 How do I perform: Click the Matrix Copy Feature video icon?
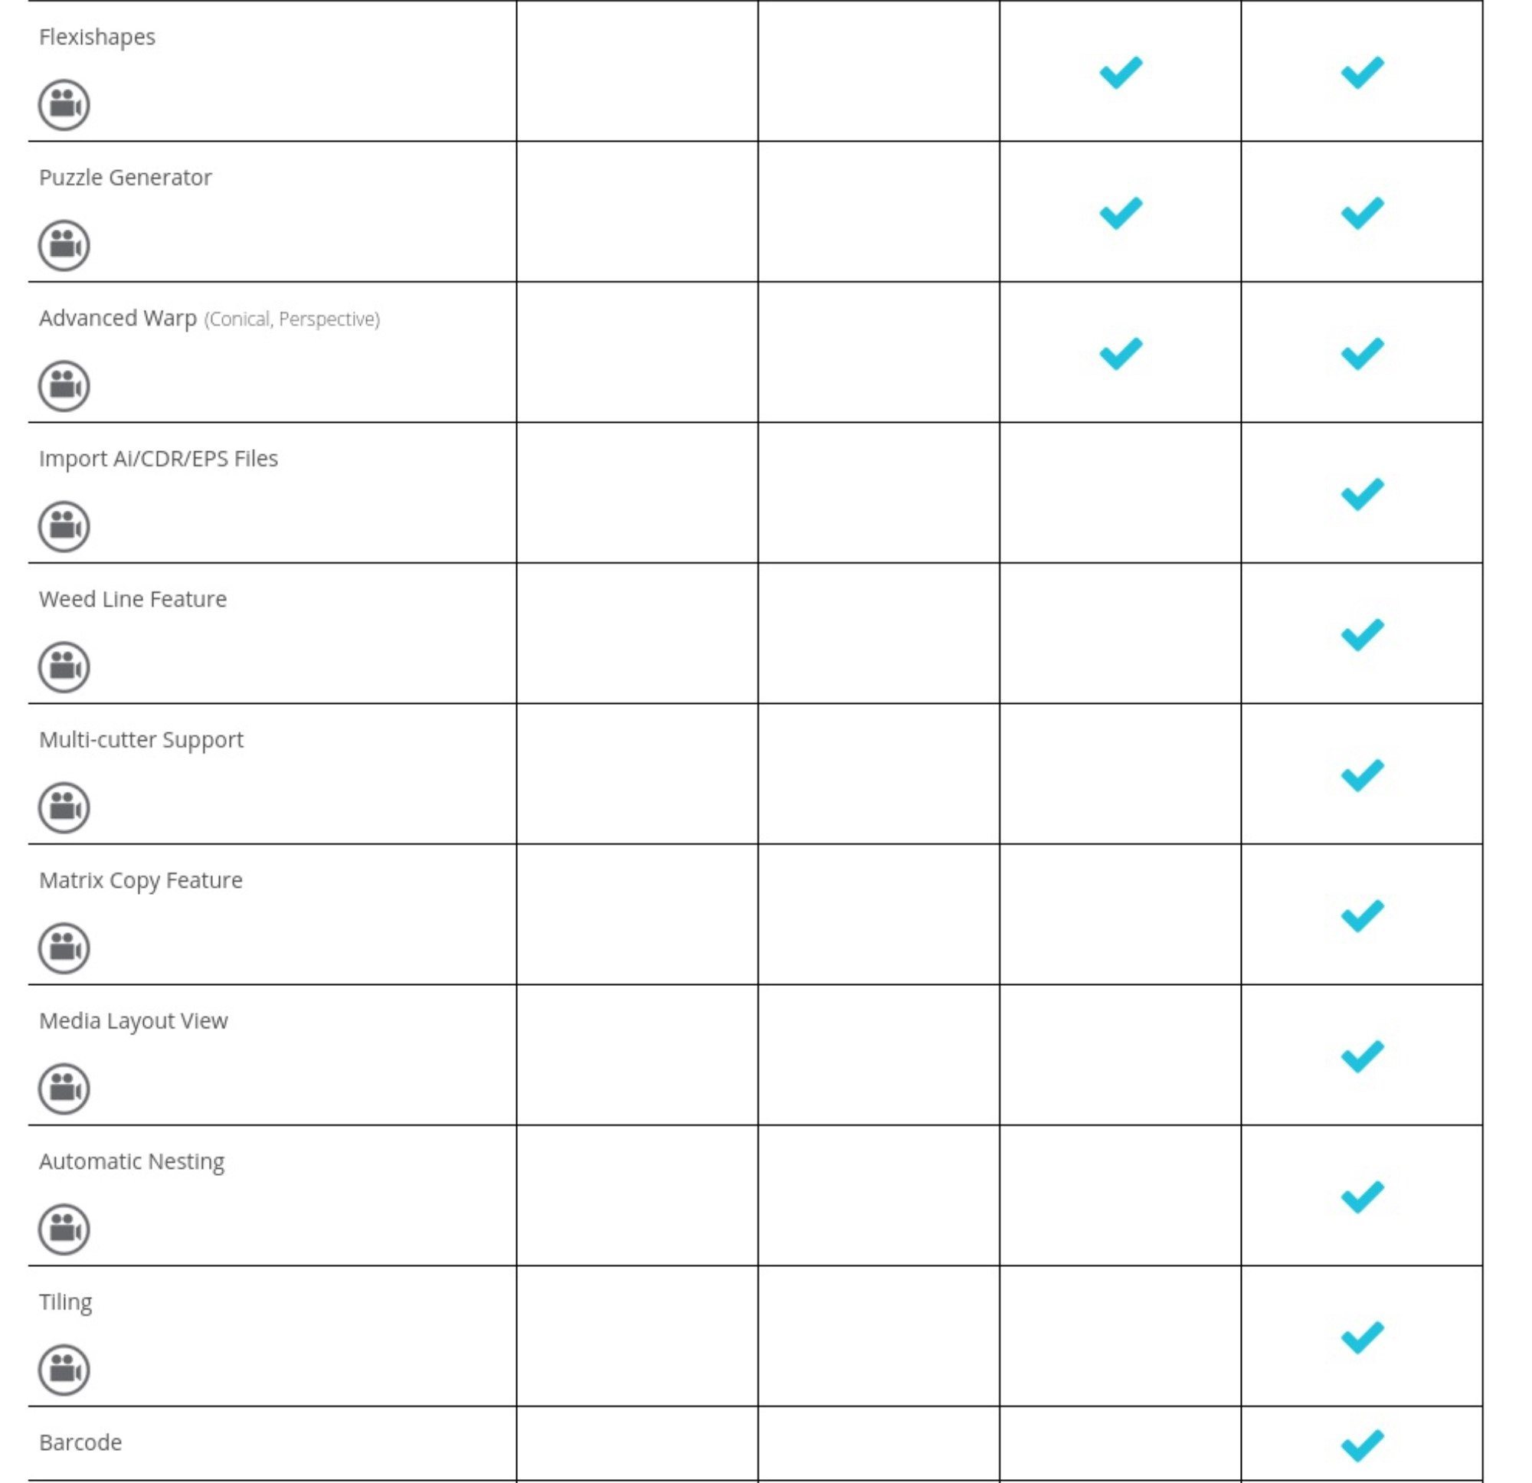64,948
